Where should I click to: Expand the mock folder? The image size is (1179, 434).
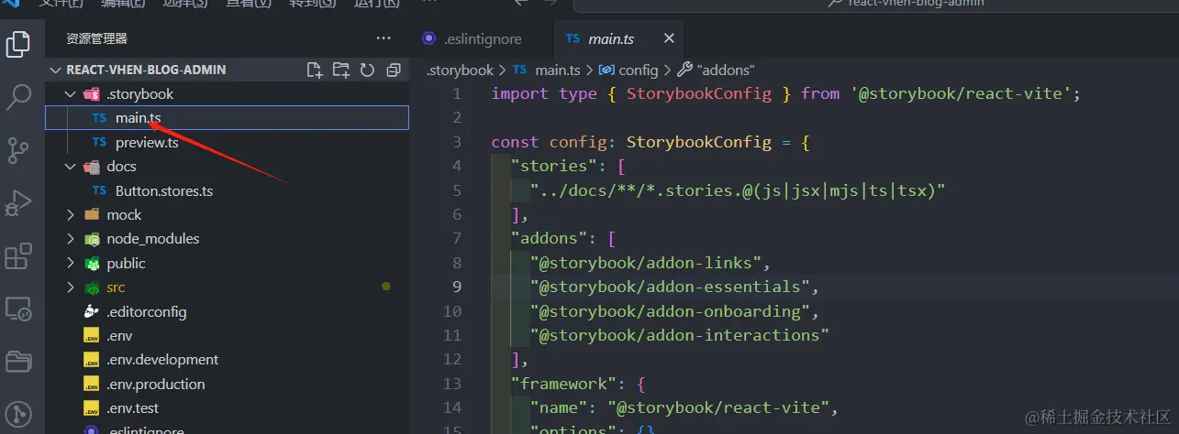72,214
